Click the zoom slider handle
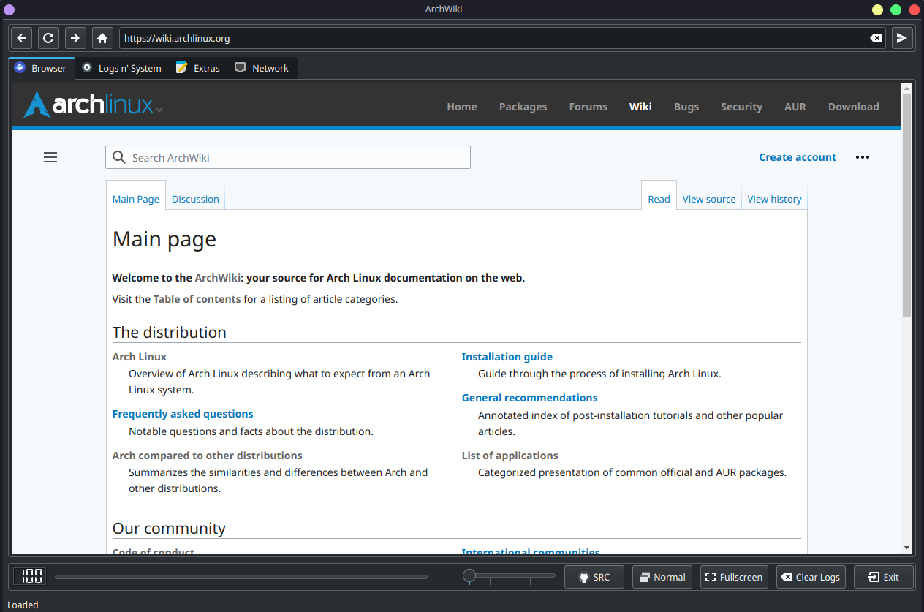924x612 pixels. click(x=470, y=576)
